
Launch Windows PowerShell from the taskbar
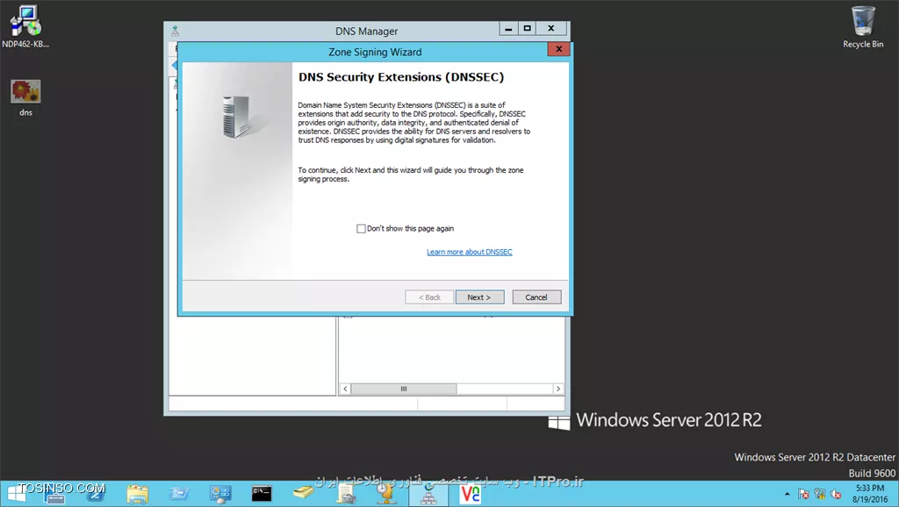[96, 494]
